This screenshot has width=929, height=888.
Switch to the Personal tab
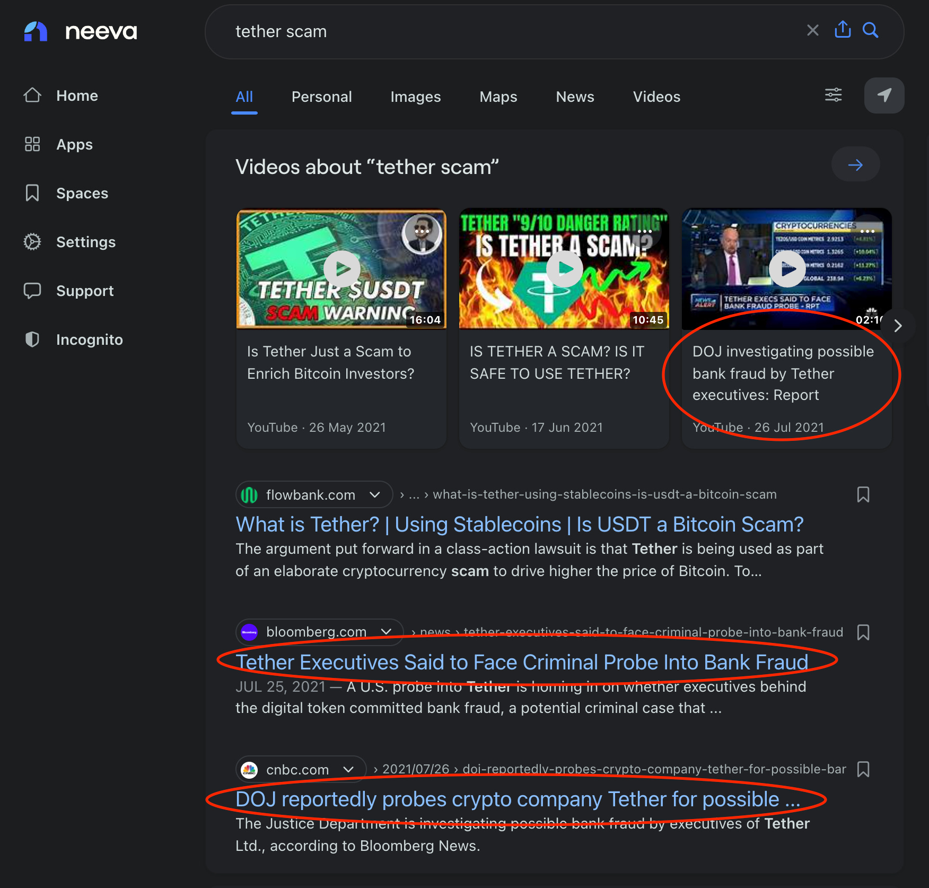[x=322, y=97]
